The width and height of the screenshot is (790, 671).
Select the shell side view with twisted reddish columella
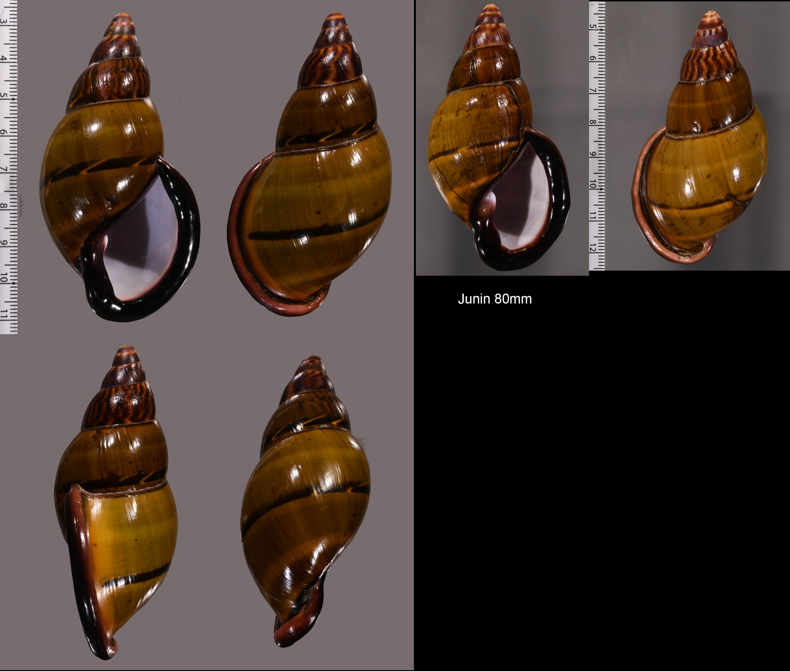tap(305, 501)
